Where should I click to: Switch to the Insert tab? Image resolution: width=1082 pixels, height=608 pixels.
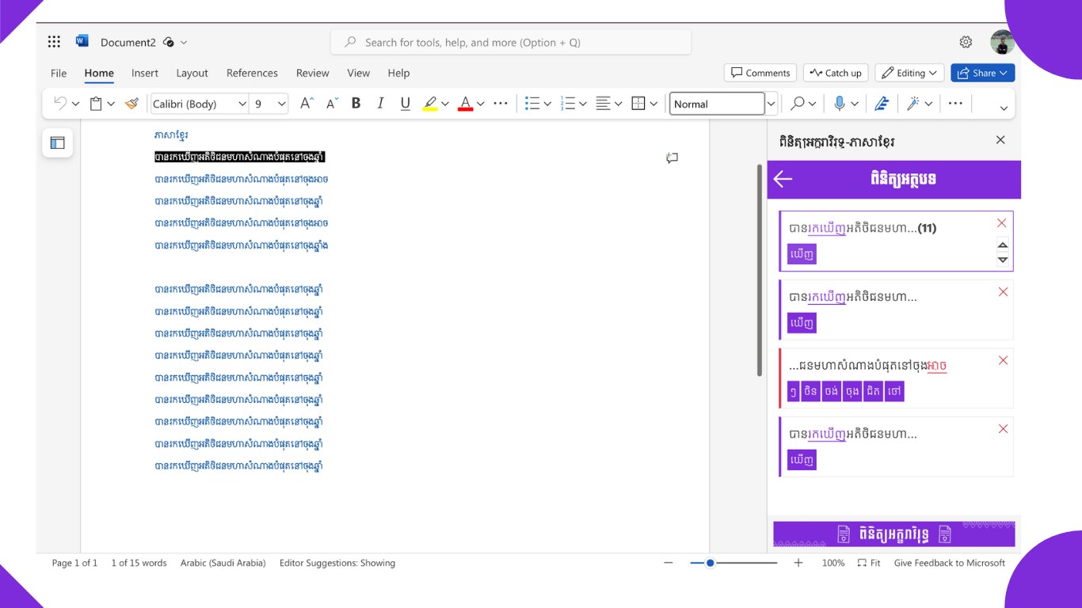pyautogui.click(x=145, y=73)
